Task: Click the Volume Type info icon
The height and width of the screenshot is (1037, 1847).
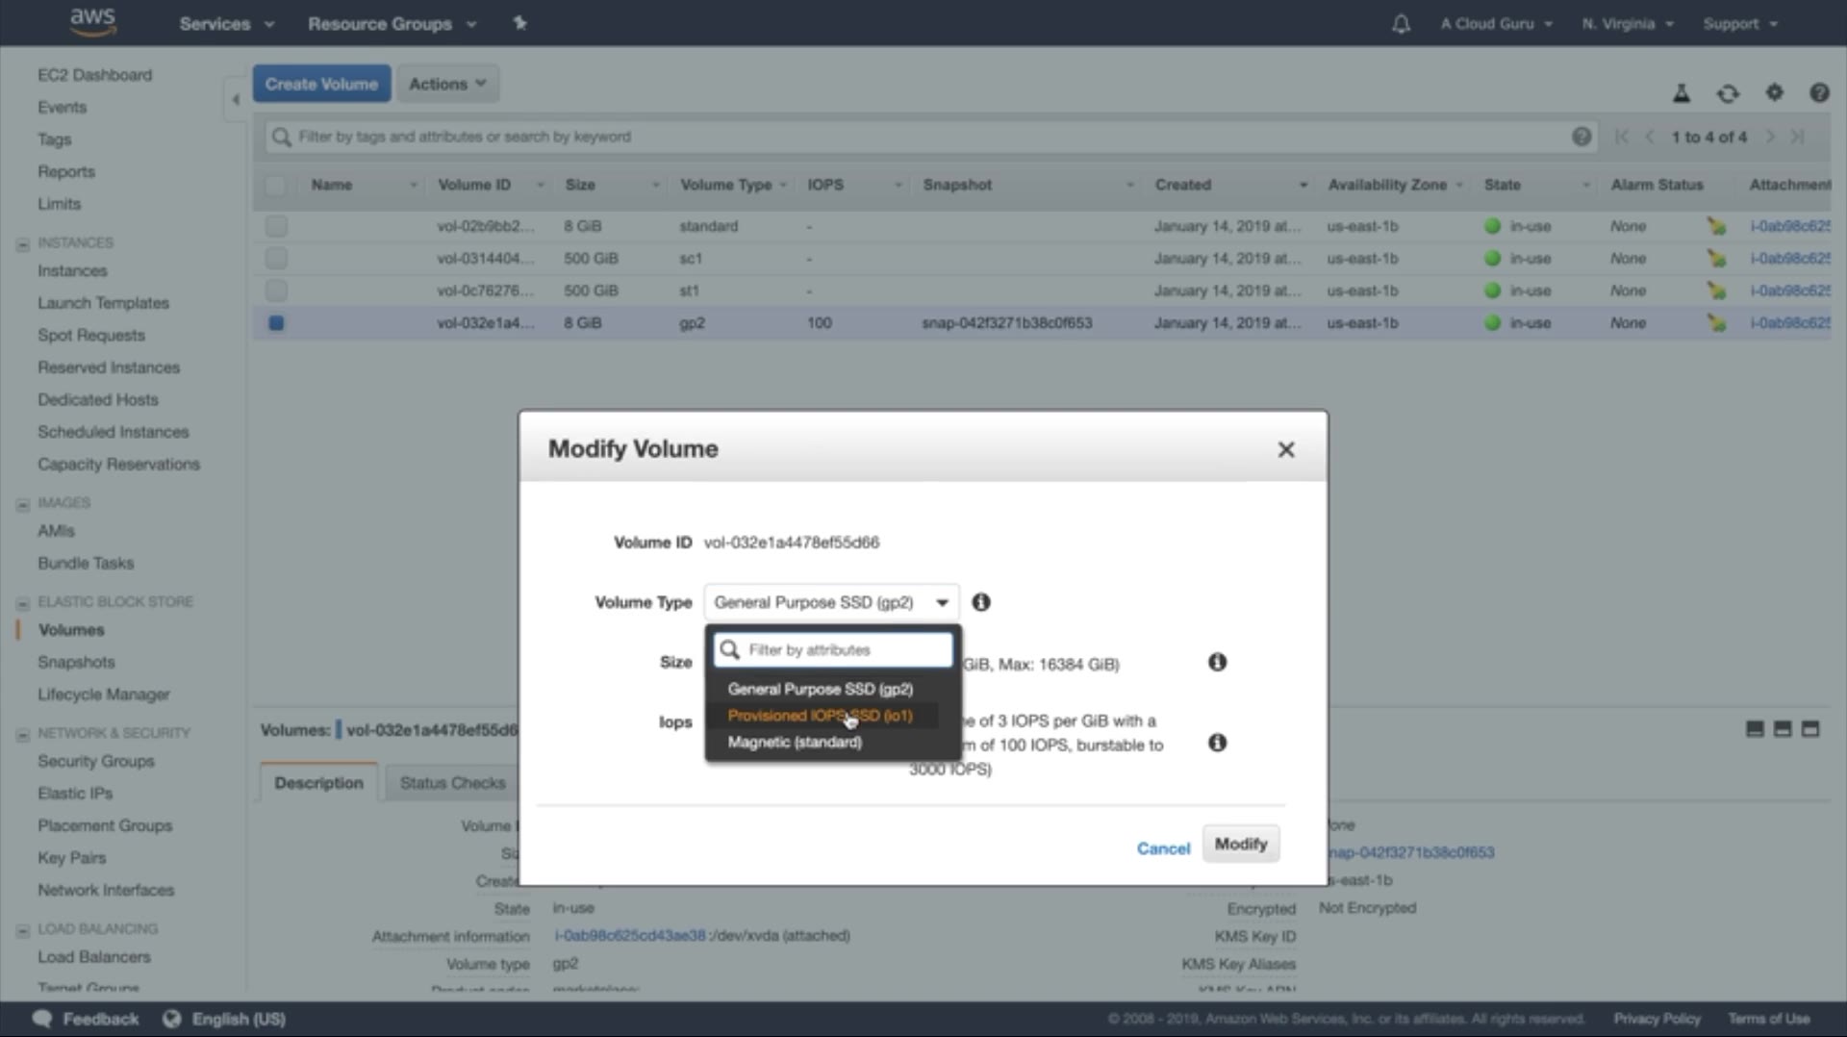Action: (x=980, y=602)
